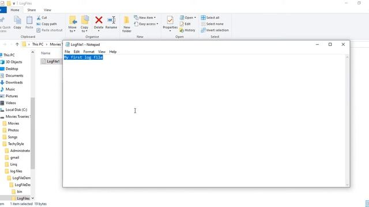Open Notepad View menu
Image resolution: width=369 pixels, height=207 pixels.
[101, 52]
